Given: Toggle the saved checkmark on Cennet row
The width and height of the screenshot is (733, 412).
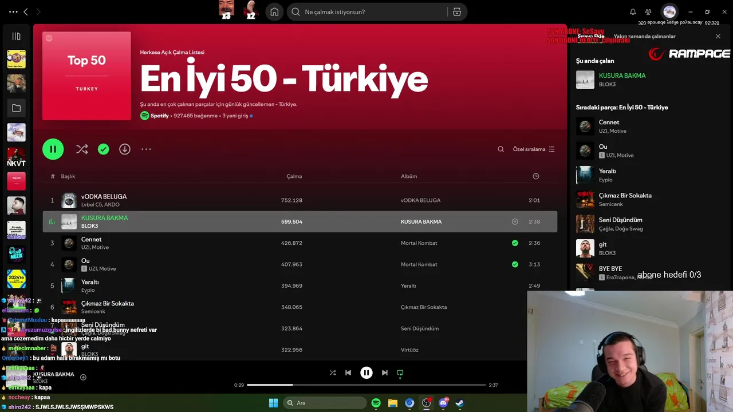Looking at the screenshot, I should tap(515, 243).
